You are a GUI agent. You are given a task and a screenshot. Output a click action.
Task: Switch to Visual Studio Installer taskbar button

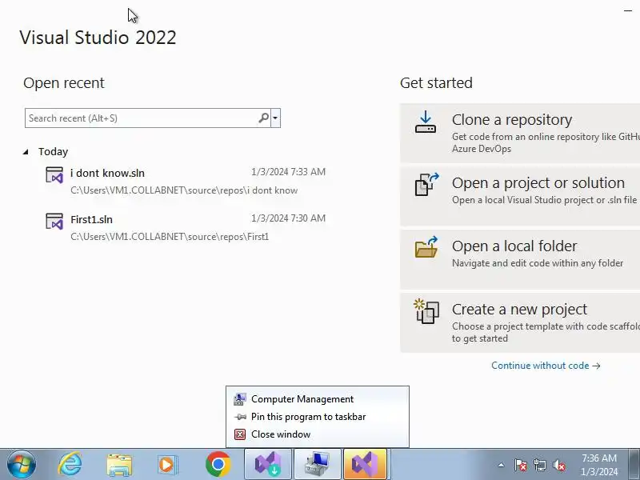(268, 465)
